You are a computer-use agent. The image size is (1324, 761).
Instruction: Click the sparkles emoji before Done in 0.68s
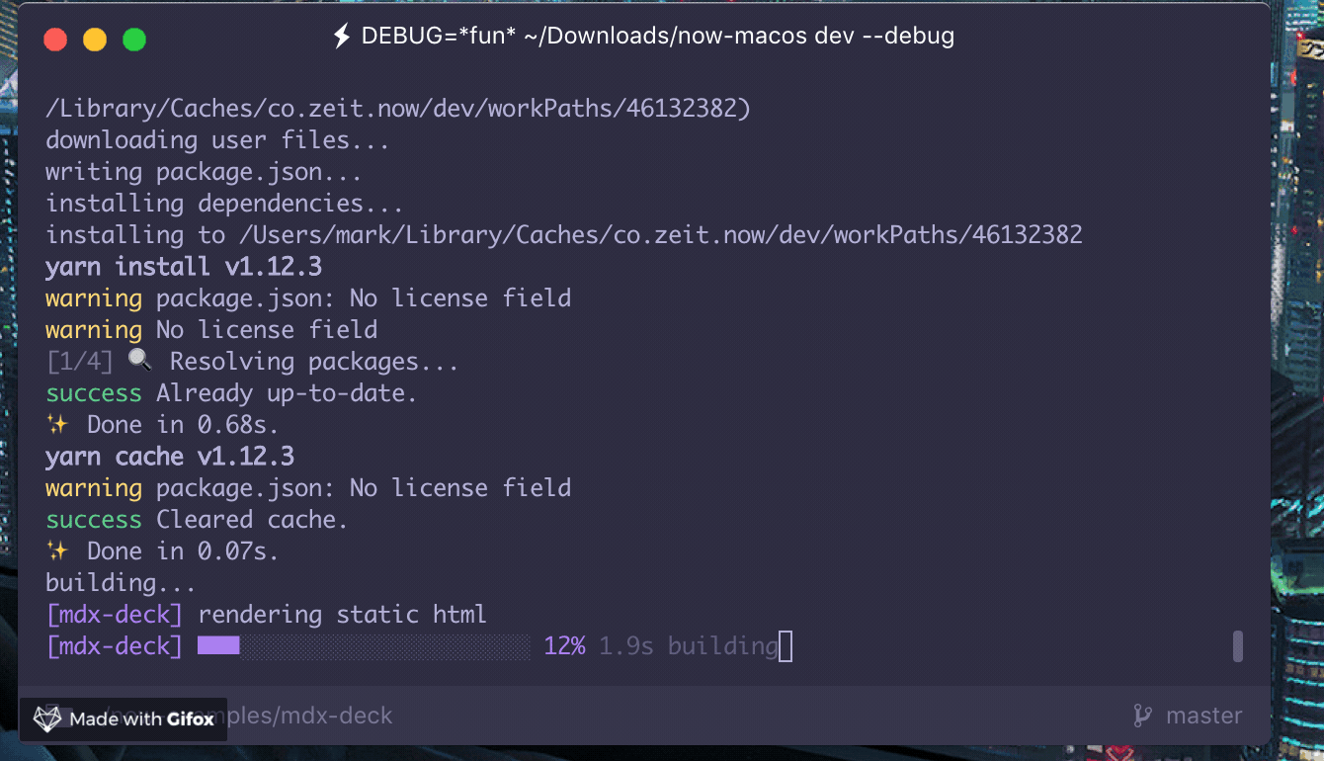coord(57,424)
